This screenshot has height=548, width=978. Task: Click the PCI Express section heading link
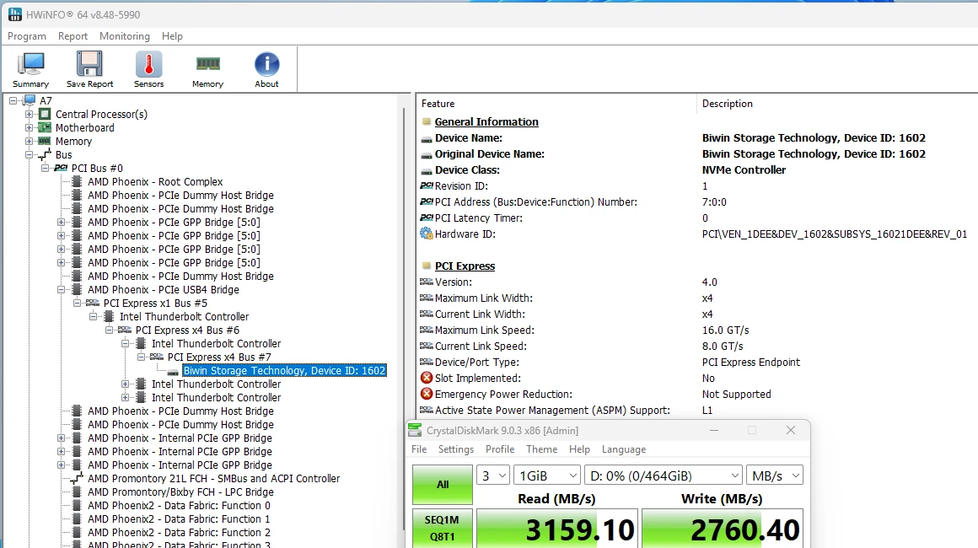coord(465,266)
